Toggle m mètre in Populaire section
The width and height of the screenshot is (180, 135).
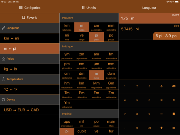(x=82, y=27)
